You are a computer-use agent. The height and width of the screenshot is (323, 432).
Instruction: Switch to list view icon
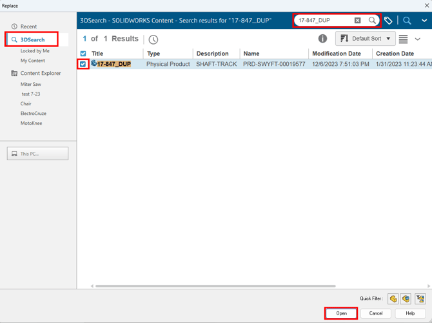click(403, 39)
